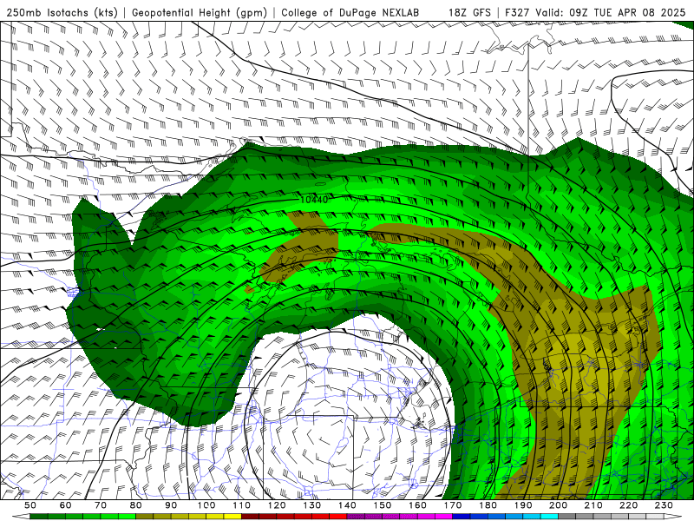Click the 'F327 Valid: 09Z TUE APR 08 2025' text
The width and height of the screenshot is (694, 521).
tap(595, 13)
